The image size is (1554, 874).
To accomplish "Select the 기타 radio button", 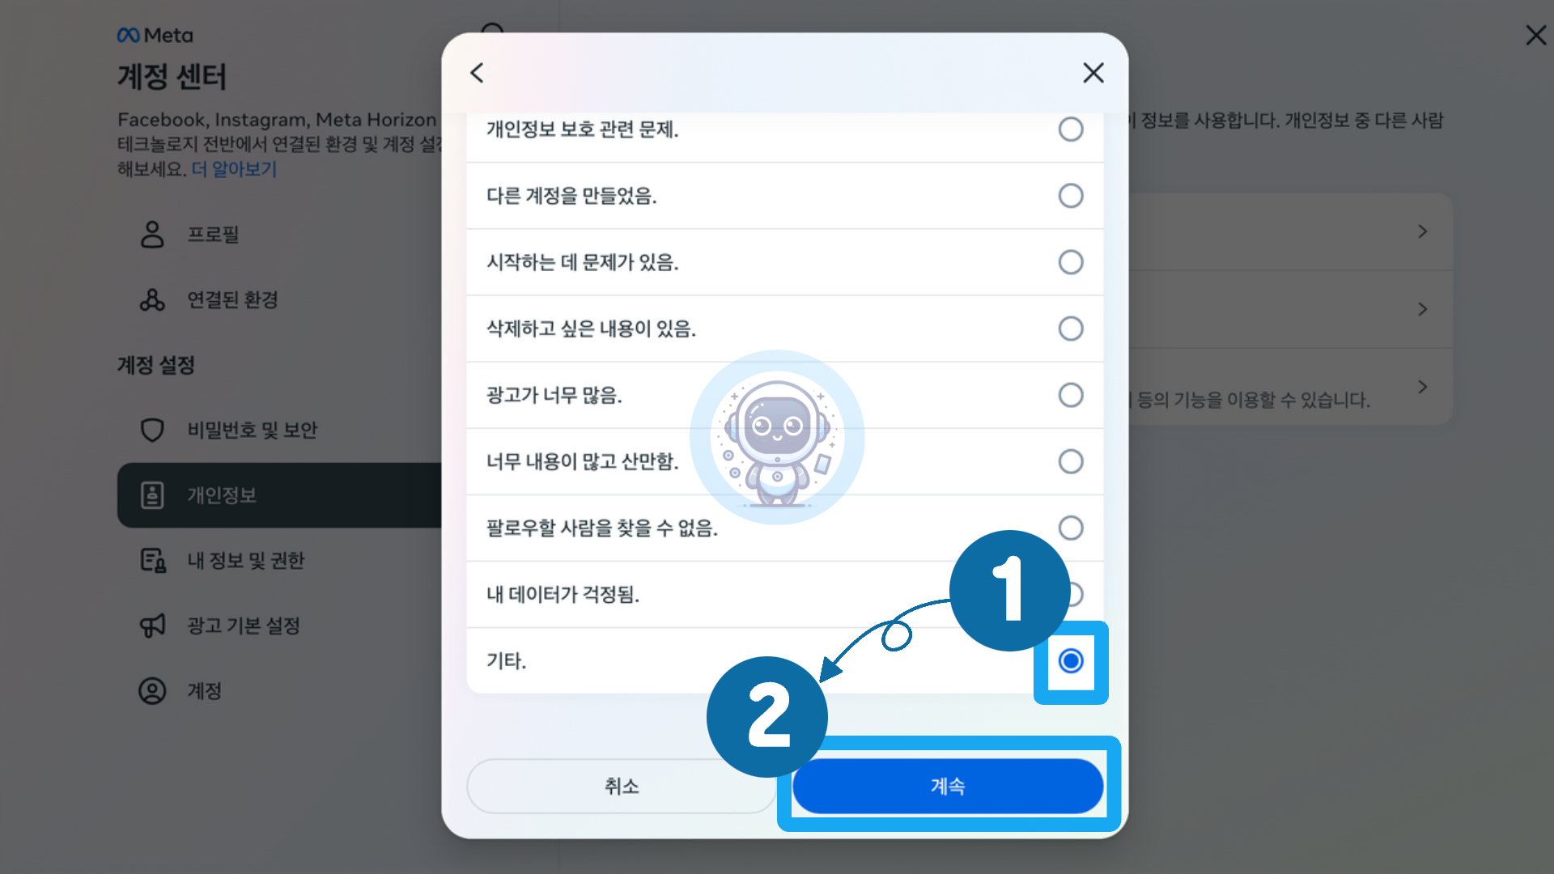I will (x=1071, y=661).
